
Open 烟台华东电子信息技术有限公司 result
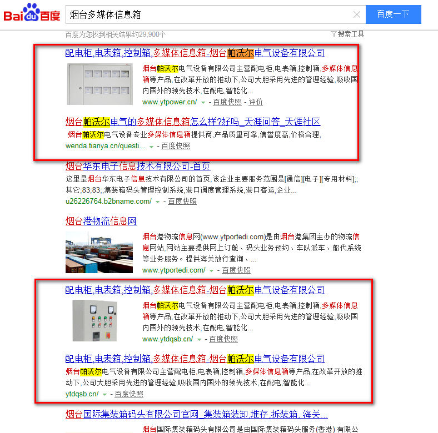[138, 166]
